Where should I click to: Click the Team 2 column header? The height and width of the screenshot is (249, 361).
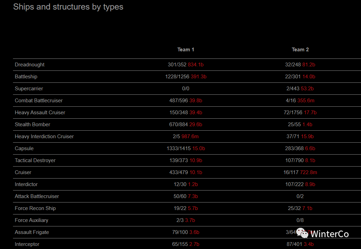coord(300,50)
